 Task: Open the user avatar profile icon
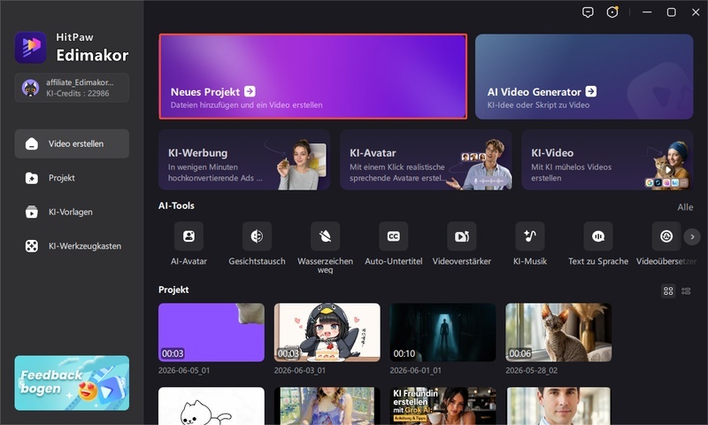[x=30, y=88]
